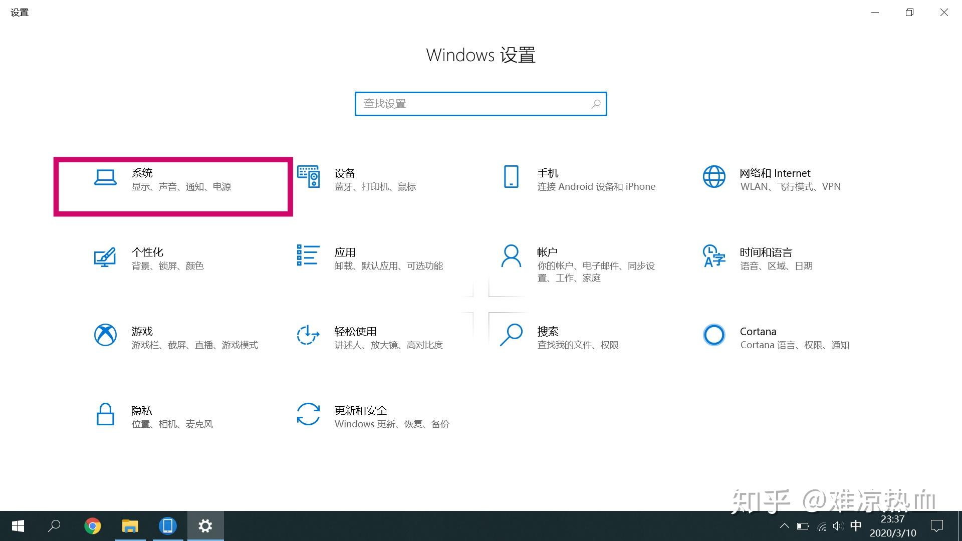Click the Privacy (隐私) lock icon
The height and width of the screenshot is (541, 962).
(x=105, y=414)
